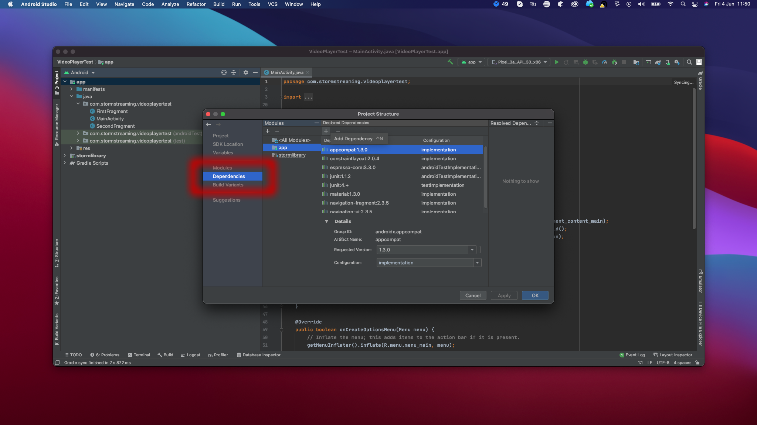Screen dimensions: 757x425
Task: Click the Debug app bug icon
Action: (585, 62)
